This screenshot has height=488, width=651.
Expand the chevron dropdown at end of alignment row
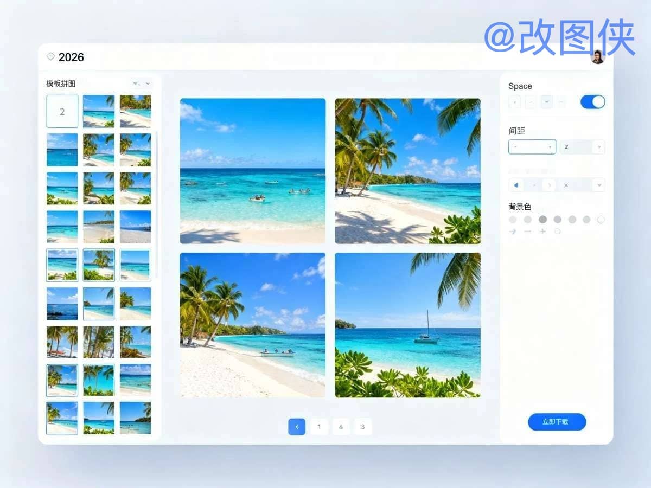point(599,185)
